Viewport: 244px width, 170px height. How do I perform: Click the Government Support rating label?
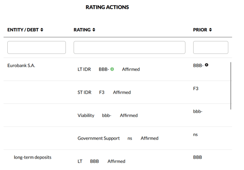(x=98, y=138)
